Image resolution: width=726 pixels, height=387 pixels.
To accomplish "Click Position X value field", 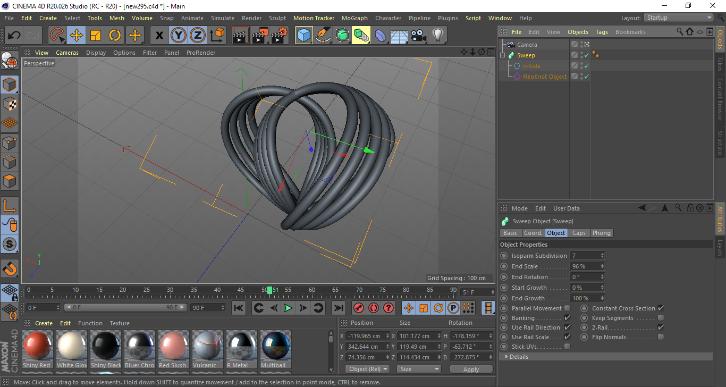I will (x=367, y=336).
